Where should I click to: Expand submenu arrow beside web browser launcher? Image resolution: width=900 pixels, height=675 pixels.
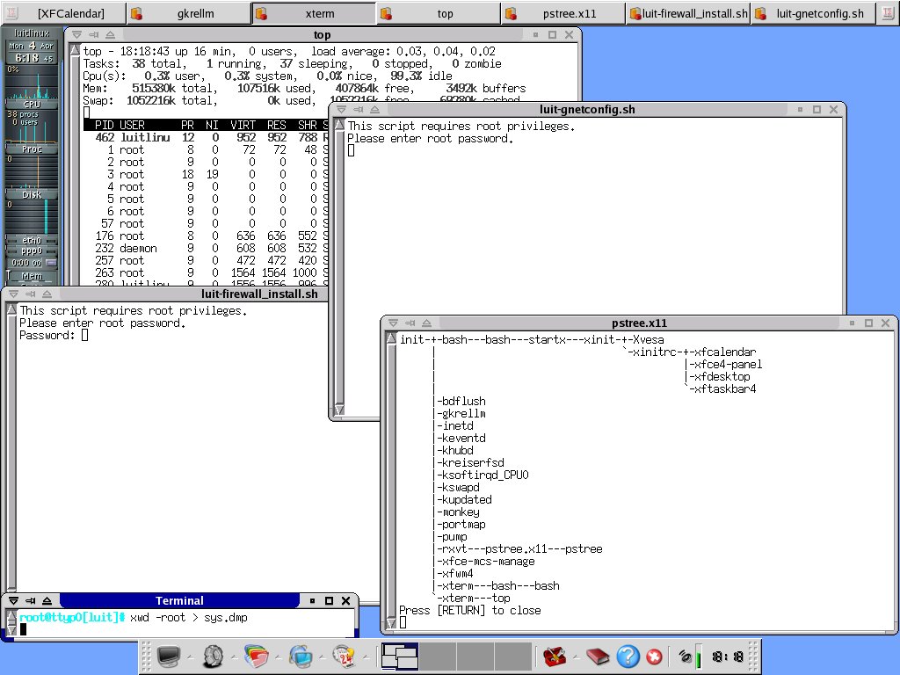pos(322,657)
